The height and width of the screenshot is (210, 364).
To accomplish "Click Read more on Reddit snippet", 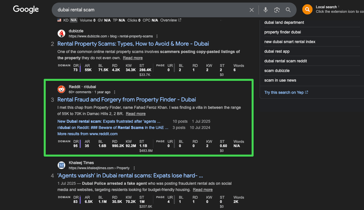I will [136, 114].
